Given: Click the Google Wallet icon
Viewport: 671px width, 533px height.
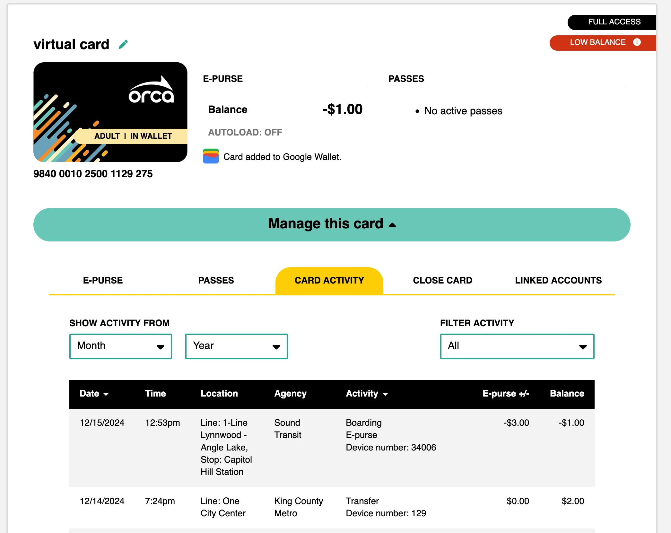Looking at the screenshot, I should (211, 156).
